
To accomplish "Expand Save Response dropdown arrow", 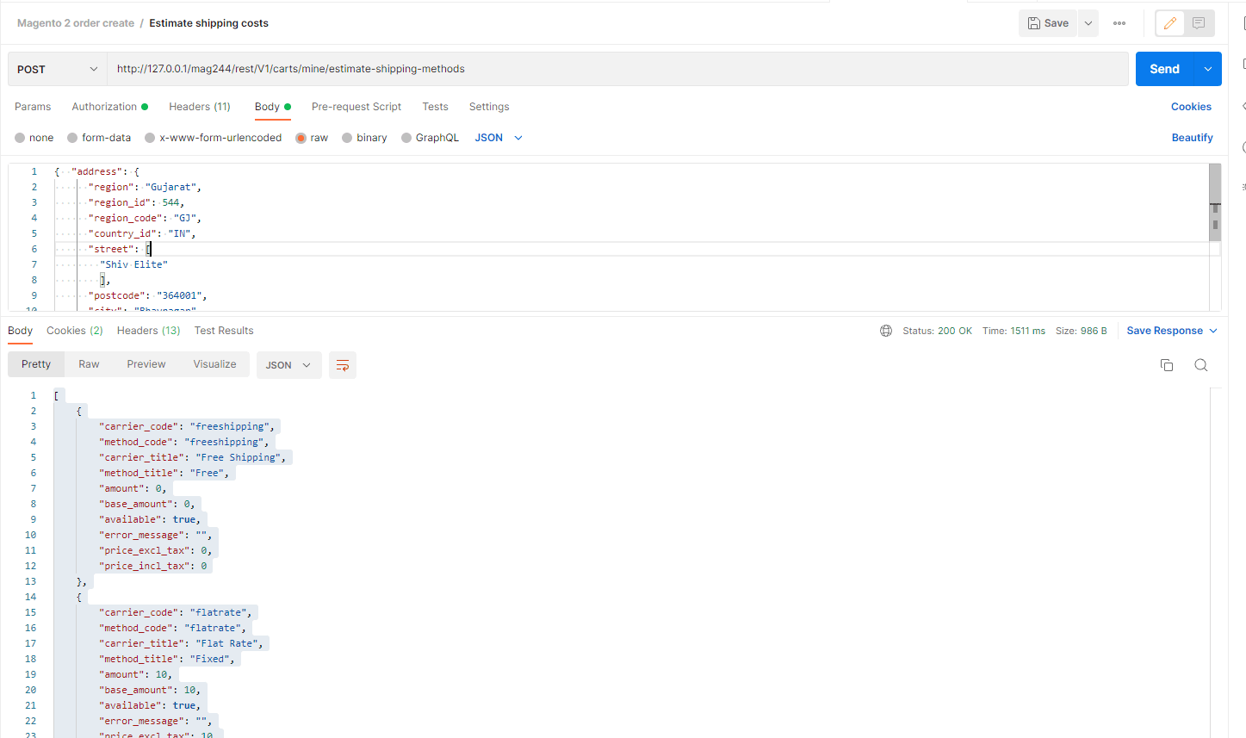I will point(1213,331).
